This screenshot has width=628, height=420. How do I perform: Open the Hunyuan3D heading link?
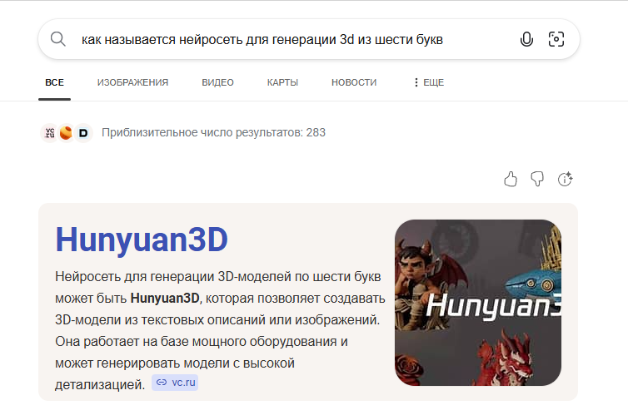pyautogui.click(x=142, y=240)
